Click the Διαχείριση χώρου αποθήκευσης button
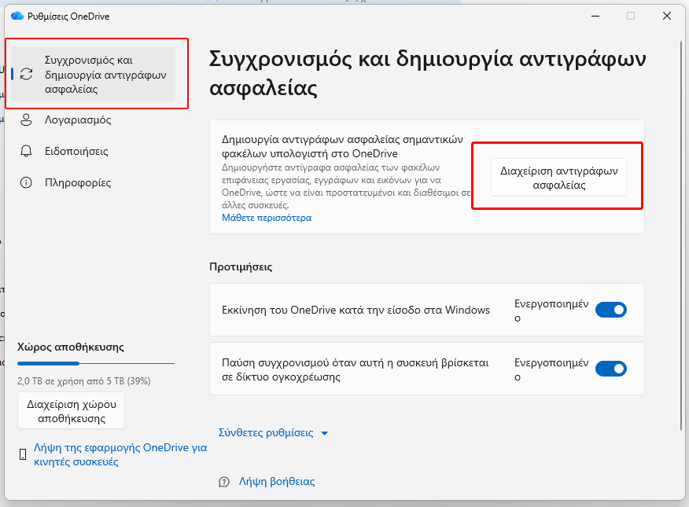689x507 pixels. [71, 410]
